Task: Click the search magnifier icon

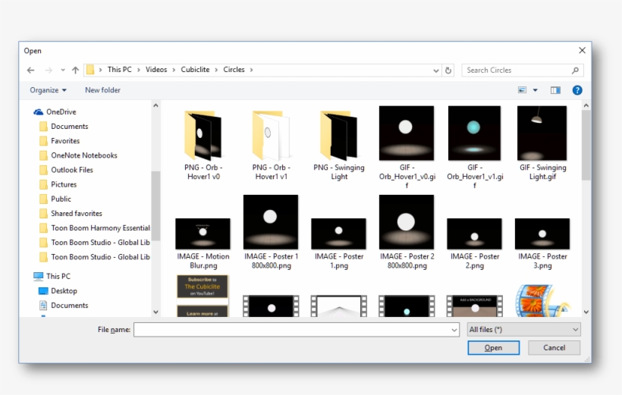Action: coord(575,71)
